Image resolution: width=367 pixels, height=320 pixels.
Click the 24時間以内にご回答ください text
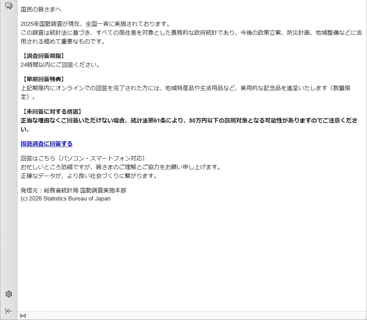pos(60,65)
